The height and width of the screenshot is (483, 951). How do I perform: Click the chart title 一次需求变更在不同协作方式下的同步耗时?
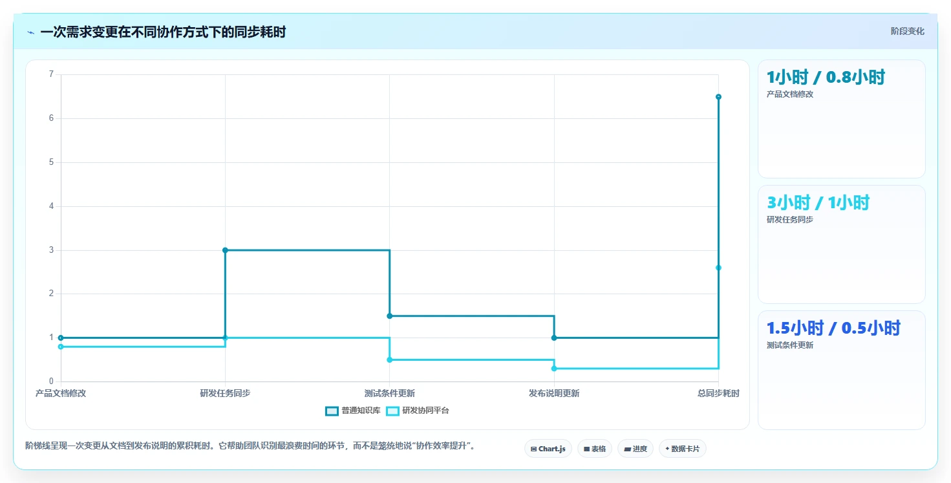point(163,32)
